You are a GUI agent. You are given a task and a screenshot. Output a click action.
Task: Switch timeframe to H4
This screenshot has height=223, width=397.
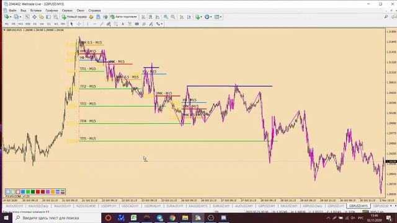42,24
